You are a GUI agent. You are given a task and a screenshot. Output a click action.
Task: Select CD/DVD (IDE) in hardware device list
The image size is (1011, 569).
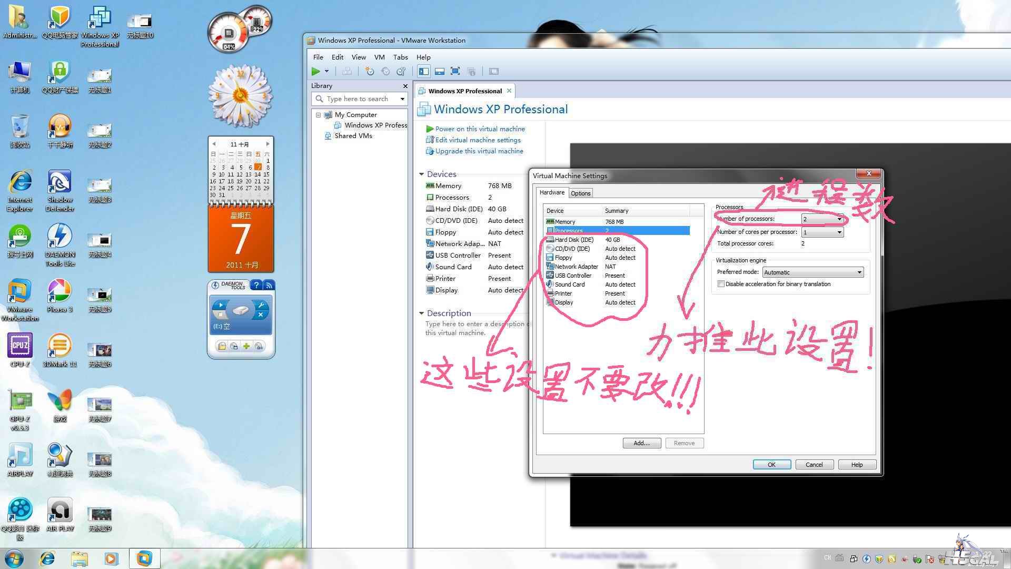pyautogui.click(x=618, y=249)
